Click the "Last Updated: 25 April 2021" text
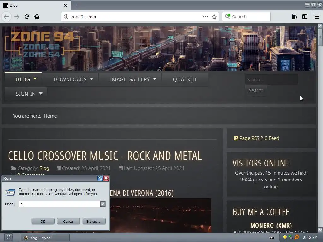The width and height of the screenshot is (323, 242). [x=154, y=168]
